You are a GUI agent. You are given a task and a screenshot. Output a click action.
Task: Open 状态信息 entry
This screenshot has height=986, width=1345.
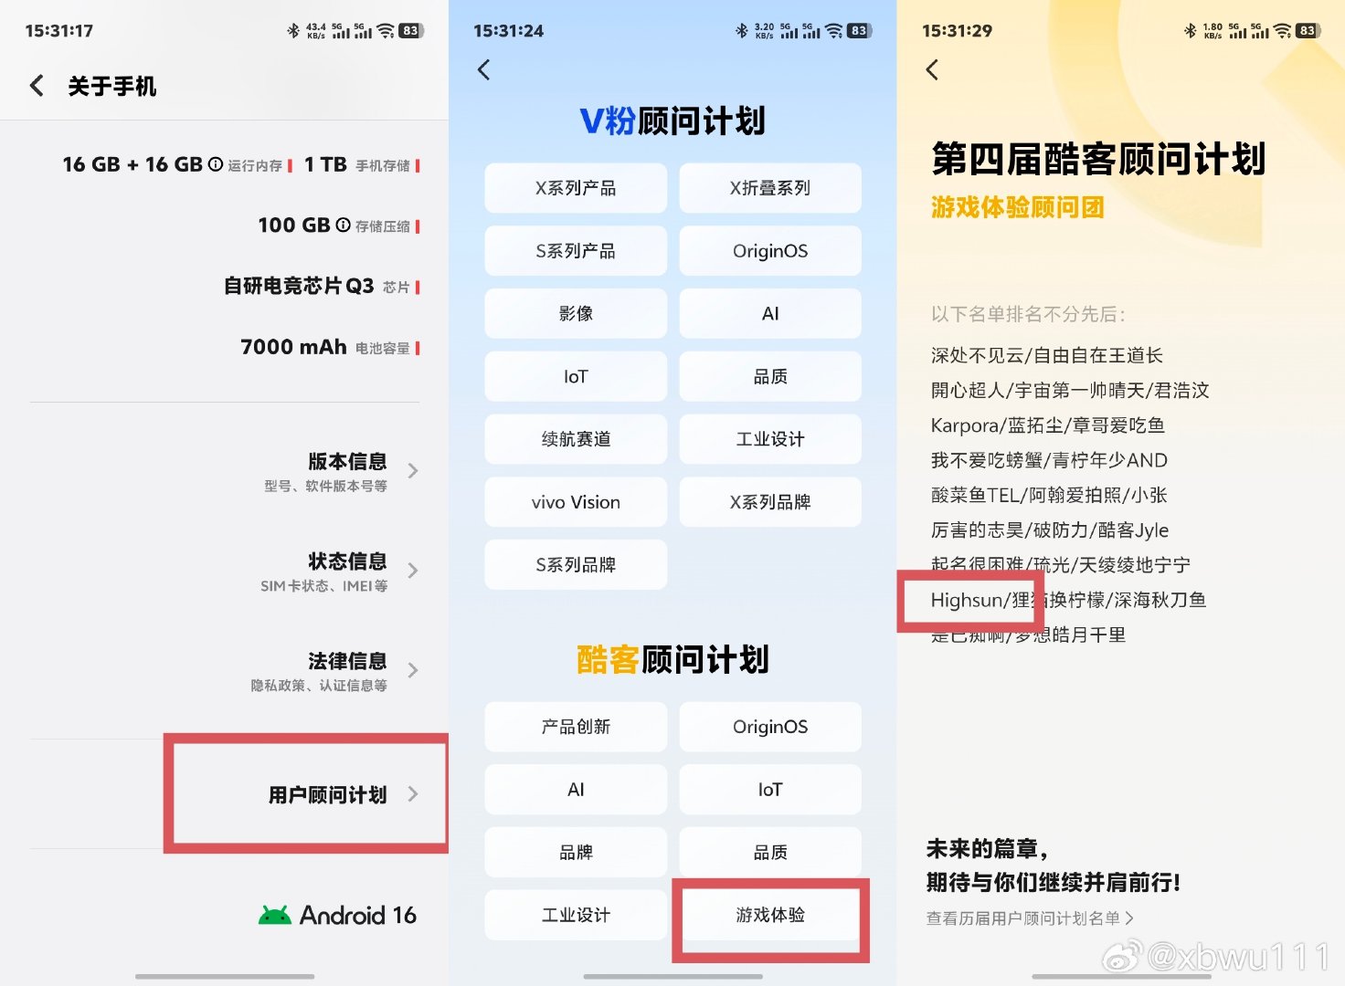click(225, 571)
